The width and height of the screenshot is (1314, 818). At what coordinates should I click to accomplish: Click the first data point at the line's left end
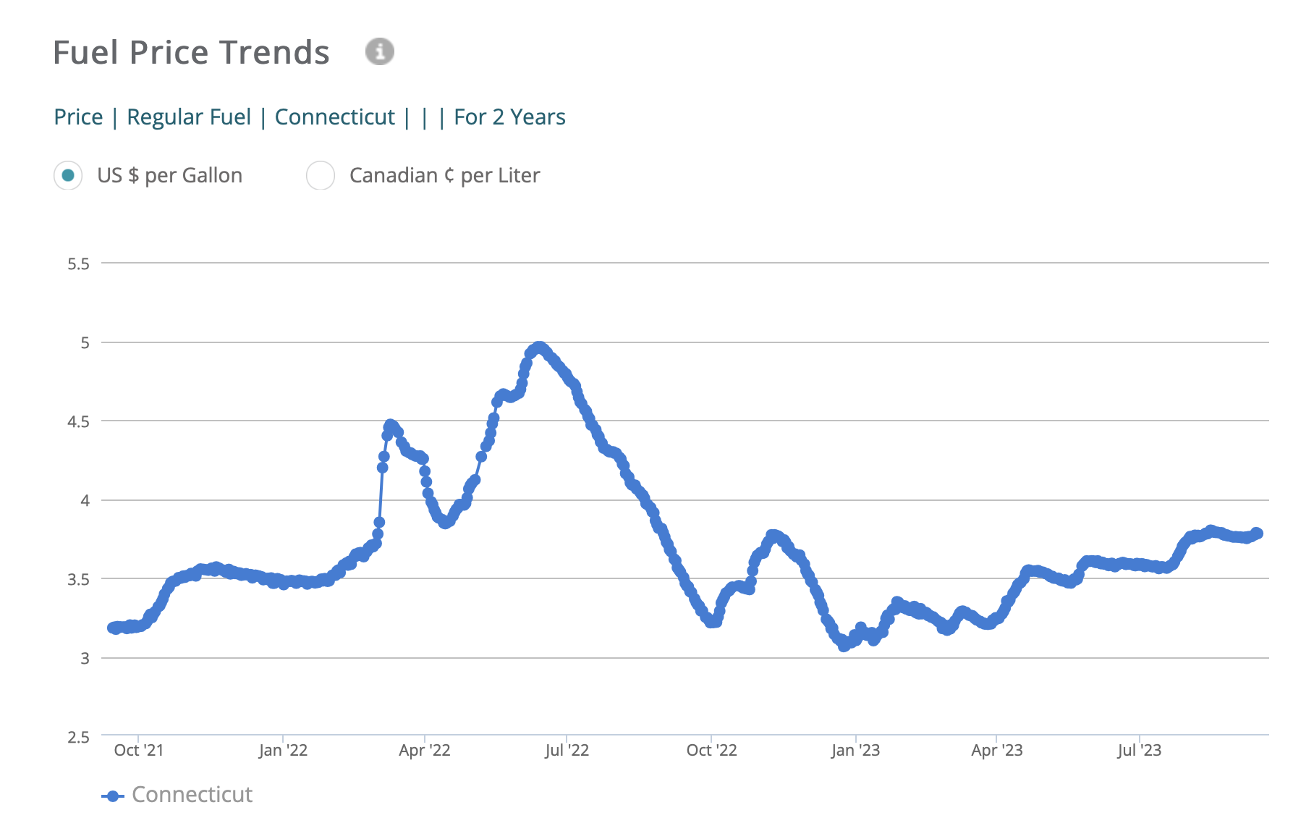tap(113, 628)
